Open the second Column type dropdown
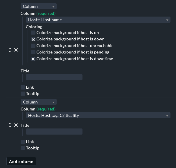The image size is (176, 168). click(x=38, y=102)
